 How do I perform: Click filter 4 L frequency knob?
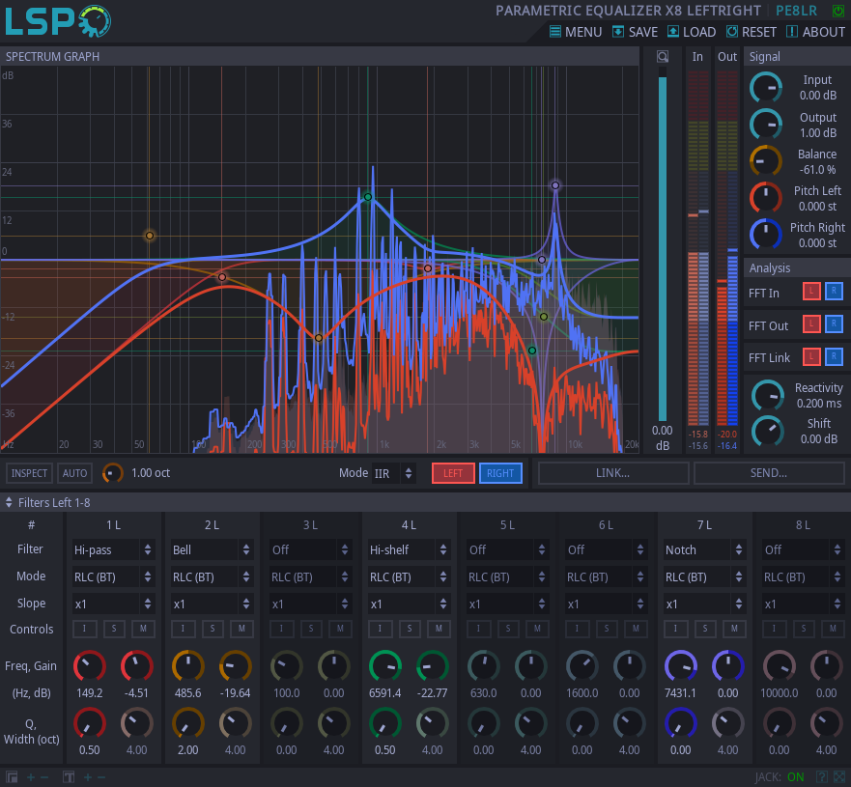(x=385, y=666)
